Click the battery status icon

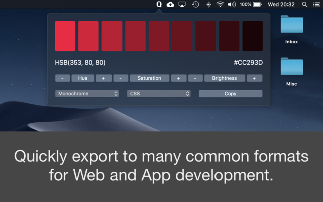point(257,4)
